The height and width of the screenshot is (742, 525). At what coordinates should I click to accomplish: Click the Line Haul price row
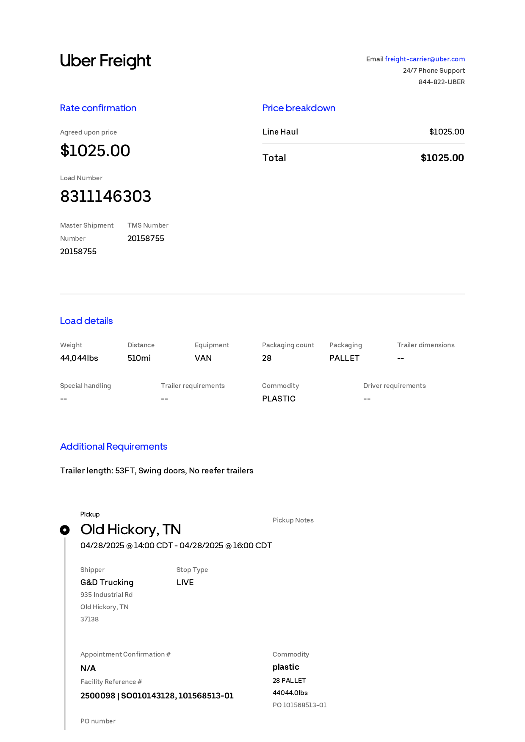[x=363, y=132]
